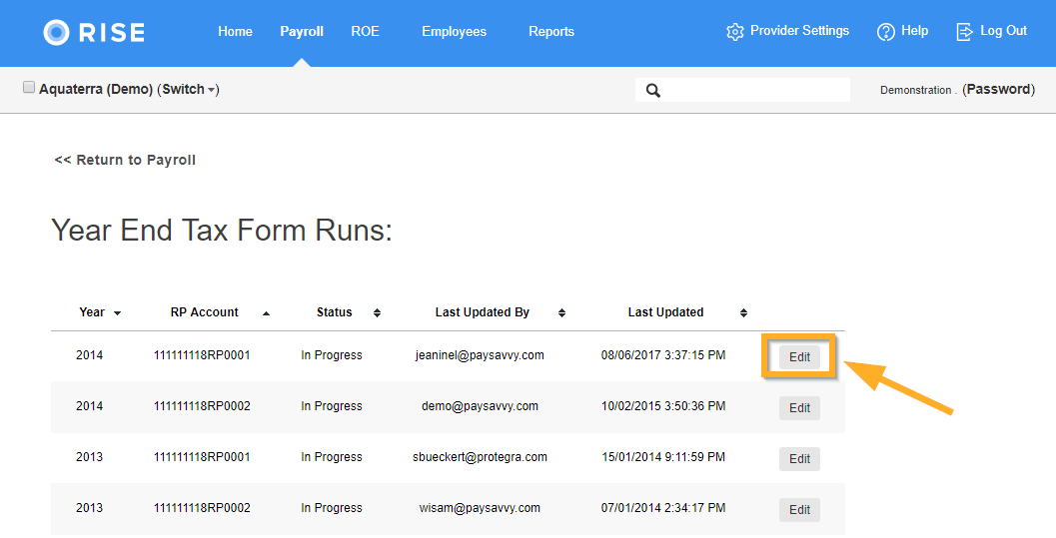Open Provider Settings gear icon

[734, 32]
